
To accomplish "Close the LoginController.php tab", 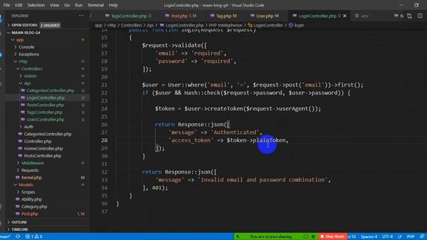I will tap(345, 16).
